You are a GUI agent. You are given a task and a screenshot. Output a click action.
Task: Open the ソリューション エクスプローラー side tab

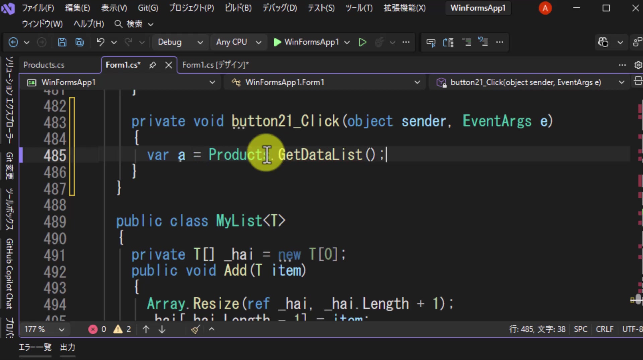click(9, 100)
